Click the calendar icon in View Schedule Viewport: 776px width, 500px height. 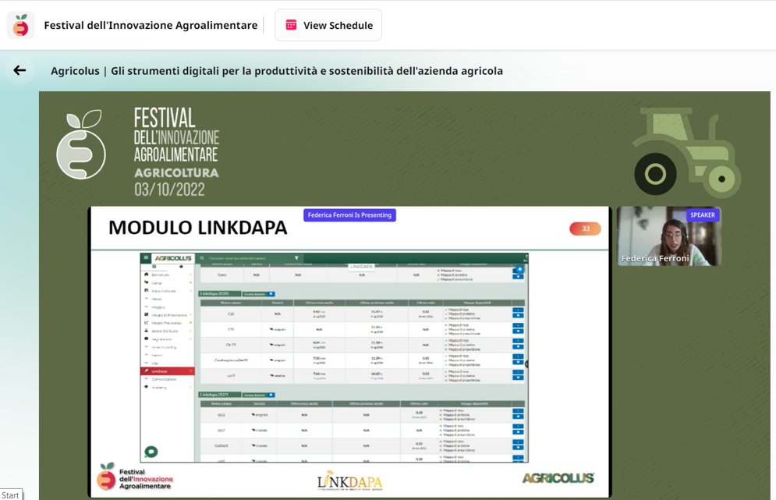click(x=291, y=25)
